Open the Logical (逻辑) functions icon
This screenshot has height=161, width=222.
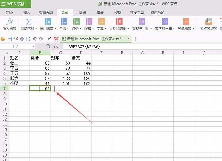[89, 22]
